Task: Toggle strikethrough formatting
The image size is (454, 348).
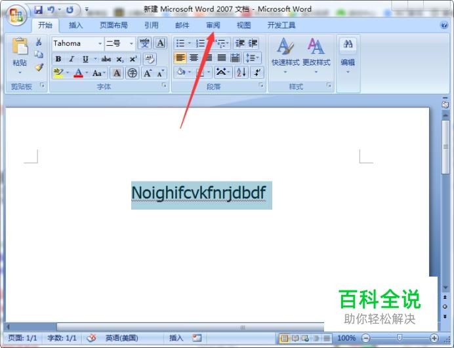Action: pos(106,59)
